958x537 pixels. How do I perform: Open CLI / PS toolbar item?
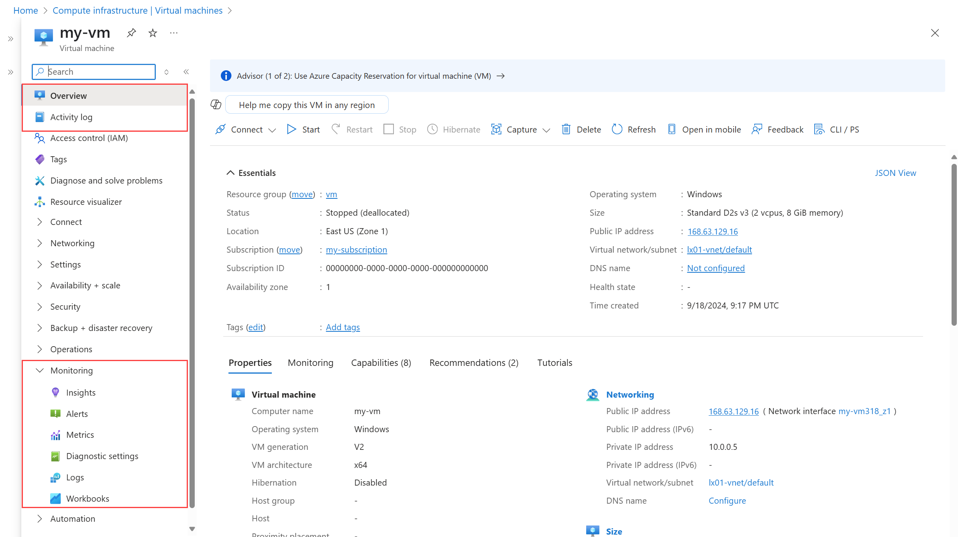click(x=837, y=129)
